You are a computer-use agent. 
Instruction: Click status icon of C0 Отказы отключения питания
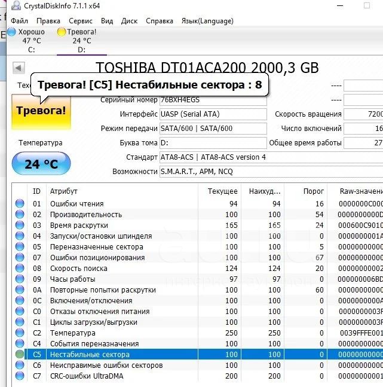tap(20, 311)
